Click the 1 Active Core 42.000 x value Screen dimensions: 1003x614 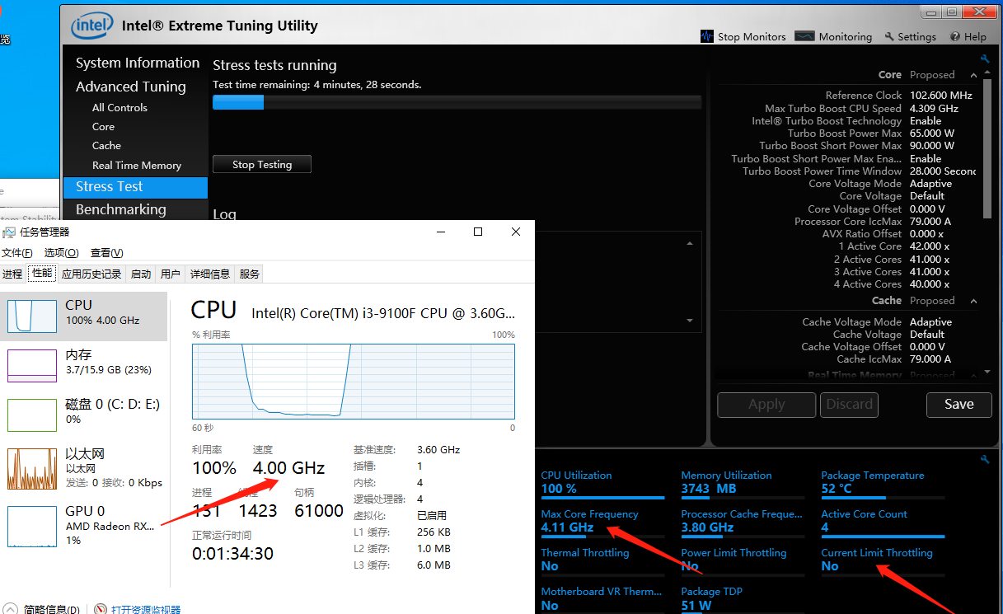(930, 246)
